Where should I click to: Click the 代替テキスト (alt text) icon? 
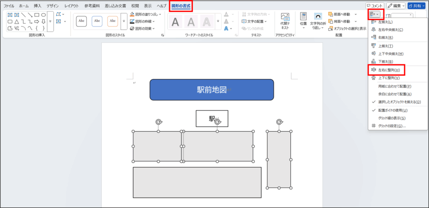pos(285,18)
